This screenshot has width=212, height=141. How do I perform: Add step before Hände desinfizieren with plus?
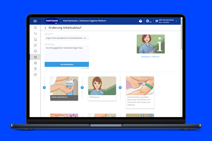44,88
